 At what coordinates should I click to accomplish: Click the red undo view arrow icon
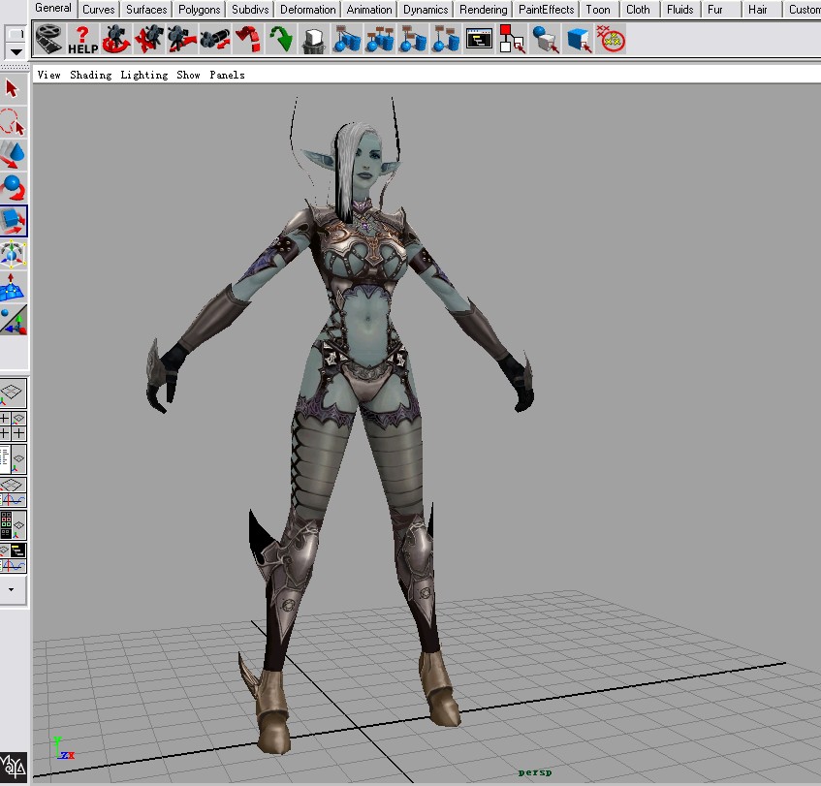tap(248, 40)
